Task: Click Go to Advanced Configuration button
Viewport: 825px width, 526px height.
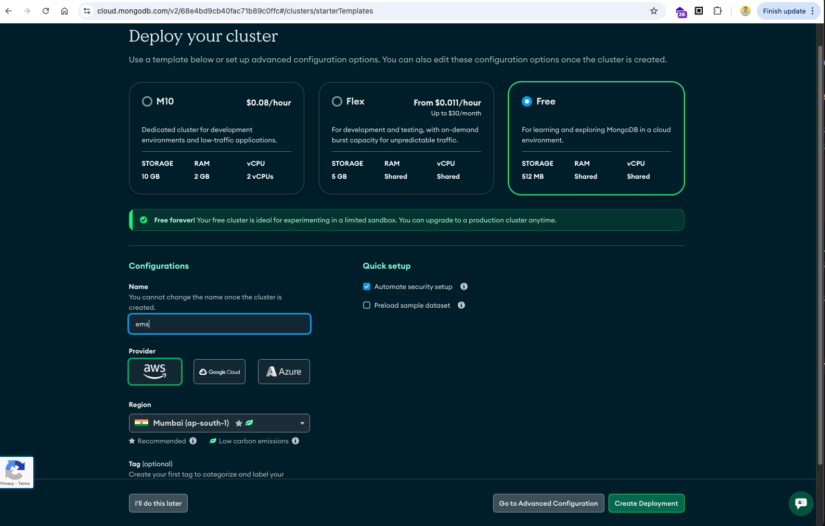Action: click(548, 503)
